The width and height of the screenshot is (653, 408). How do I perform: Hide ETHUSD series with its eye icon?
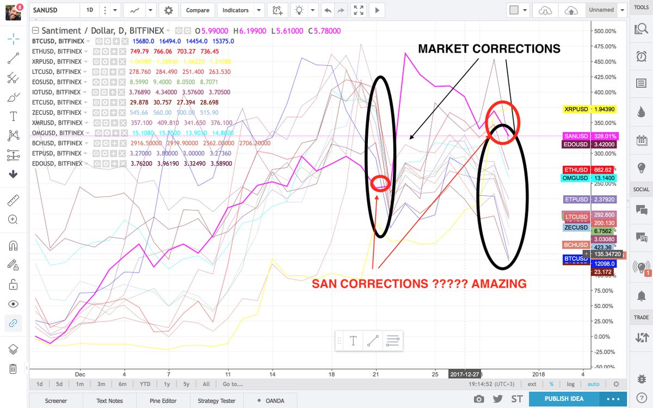pyautogui.click(x=96, y=51)
